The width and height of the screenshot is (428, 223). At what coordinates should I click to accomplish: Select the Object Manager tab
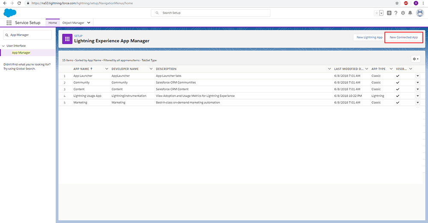tap(73, 23)
